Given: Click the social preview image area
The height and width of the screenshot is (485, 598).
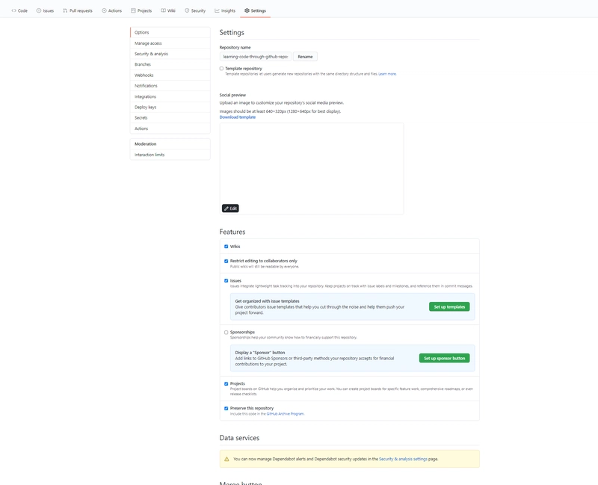Looking at the screenshot, I should [x=312, y=169].
